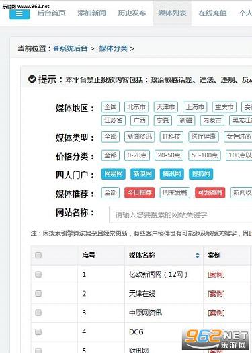Open 案例 link for 天津在线
The image size is (252, 353).
[216, 294]
